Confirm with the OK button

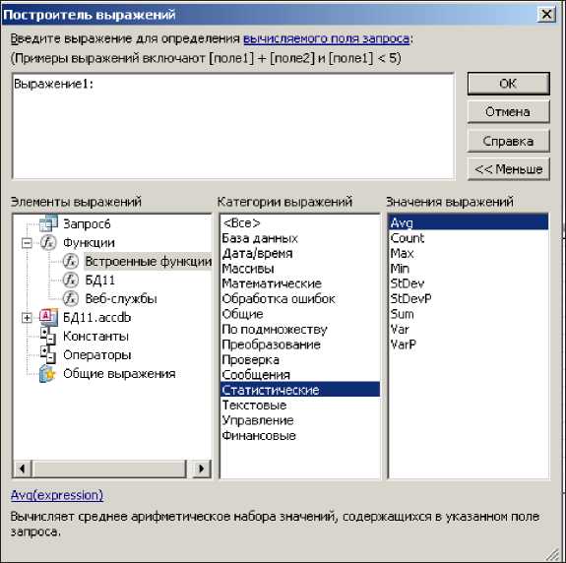(x=508, y=84)
